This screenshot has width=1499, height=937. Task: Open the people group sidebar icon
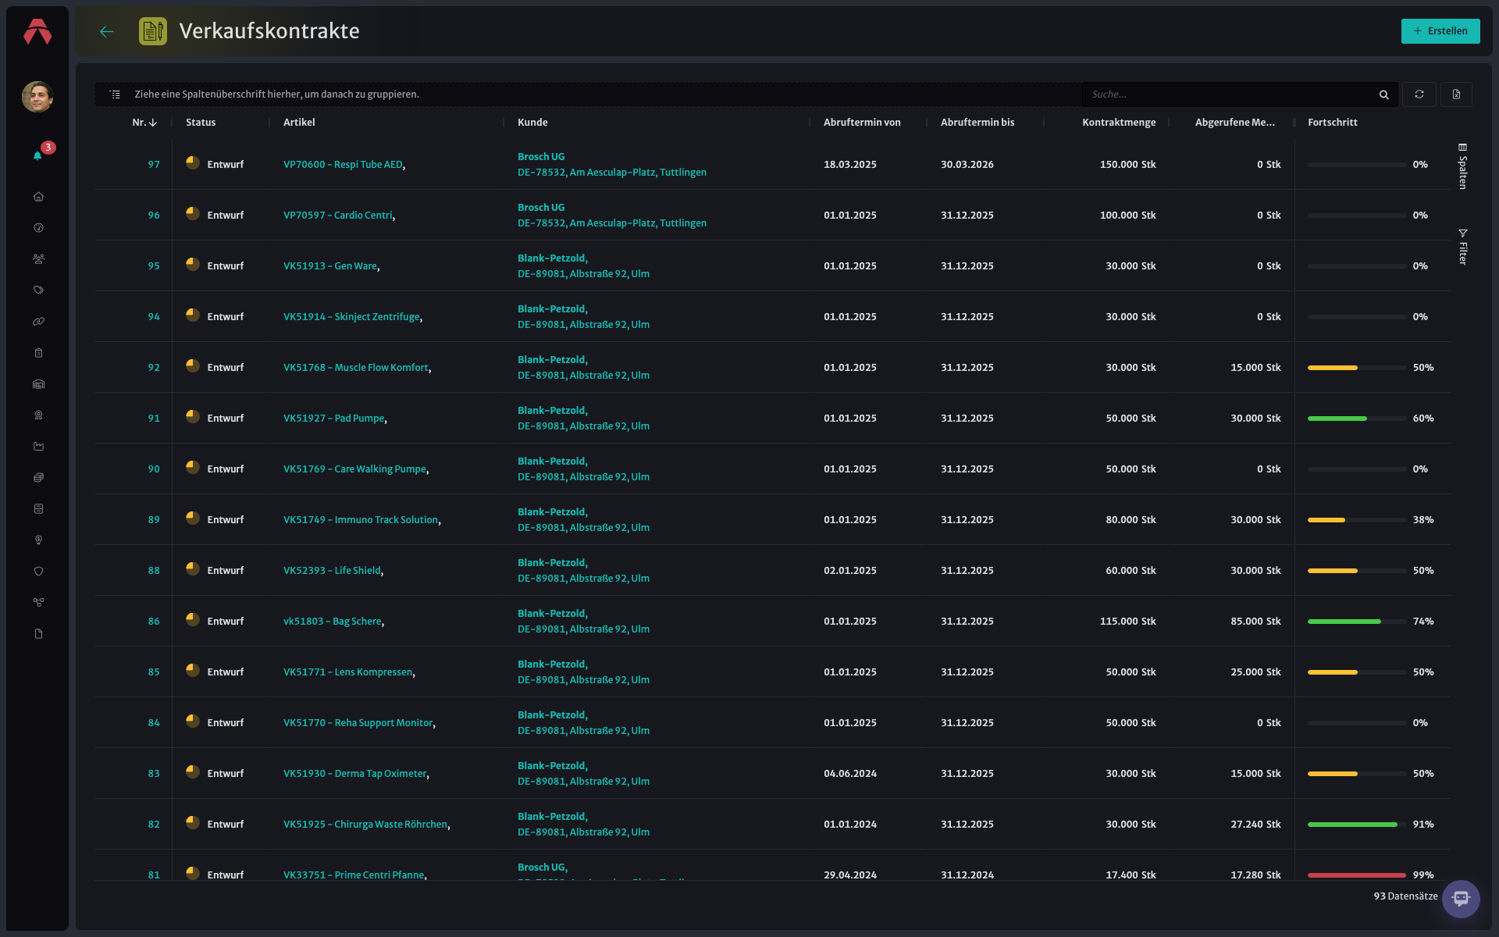tap(38, 259)
